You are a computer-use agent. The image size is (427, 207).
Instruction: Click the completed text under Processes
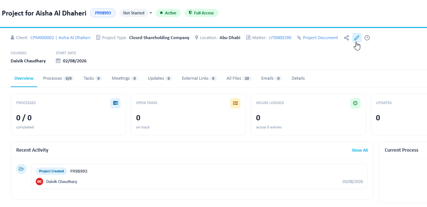click(x=25, y=127)
